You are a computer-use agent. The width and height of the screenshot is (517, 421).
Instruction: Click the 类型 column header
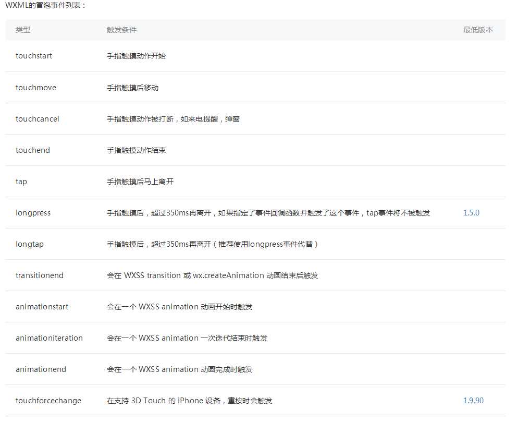pos(23,30)
